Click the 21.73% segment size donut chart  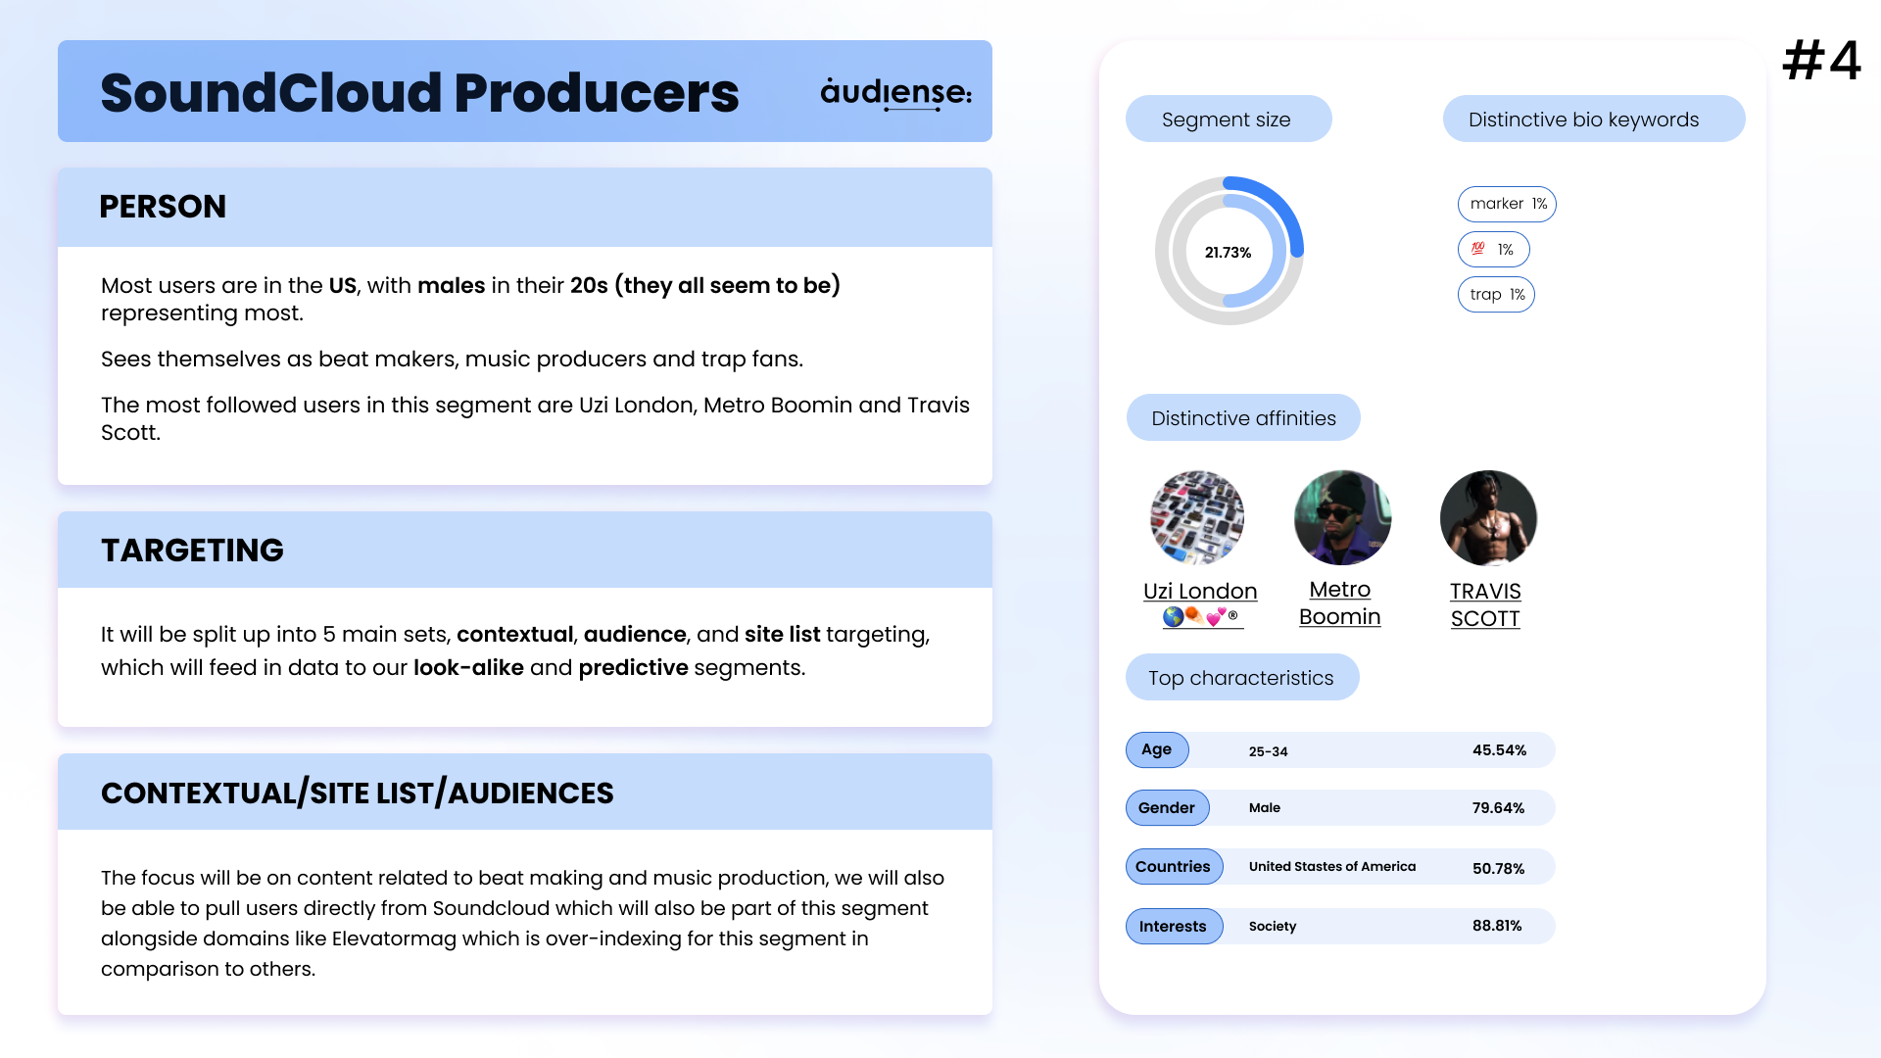[1229, 251]
